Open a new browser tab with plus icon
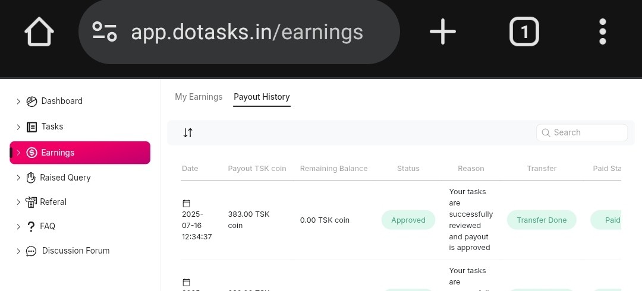642x291 pixels. [443, 31]
